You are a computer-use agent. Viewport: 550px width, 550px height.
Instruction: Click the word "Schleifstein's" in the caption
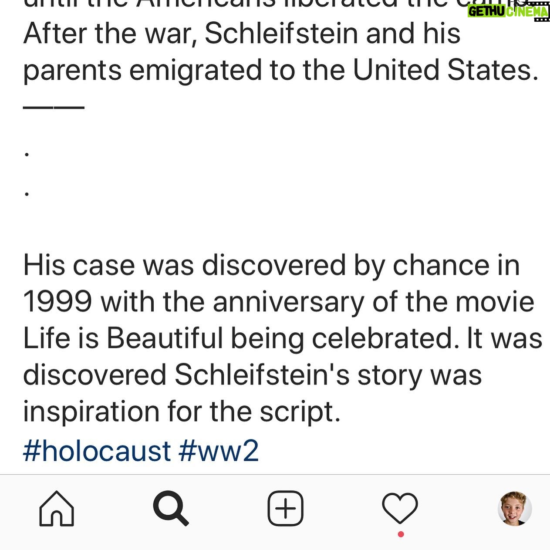click(262, 375)
